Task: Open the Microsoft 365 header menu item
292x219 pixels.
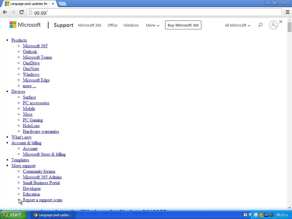Action: point(90,25)
